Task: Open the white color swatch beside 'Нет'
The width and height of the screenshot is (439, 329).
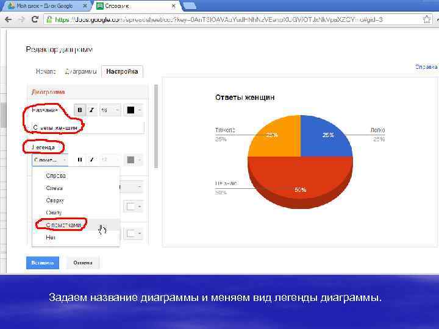Action: click(134, 233)
